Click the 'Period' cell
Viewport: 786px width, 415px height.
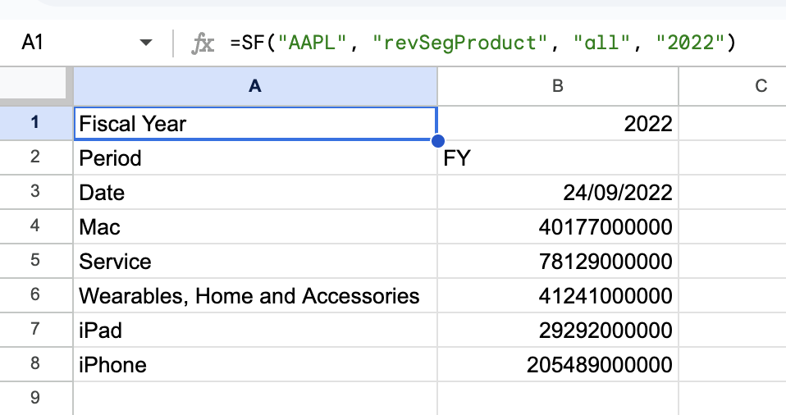pyautogui.click(x=255, y=157)
